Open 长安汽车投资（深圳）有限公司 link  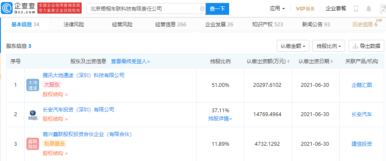coord(78,109)
